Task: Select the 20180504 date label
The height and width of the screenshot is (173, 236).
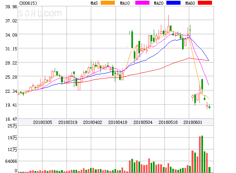Action: click(143, 122)
